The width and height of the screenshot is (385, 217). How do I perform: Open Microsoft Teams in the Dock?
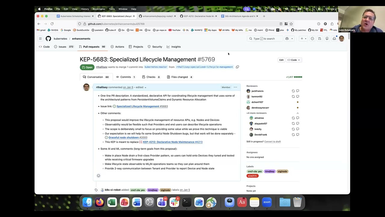click(x=162, y=202)
